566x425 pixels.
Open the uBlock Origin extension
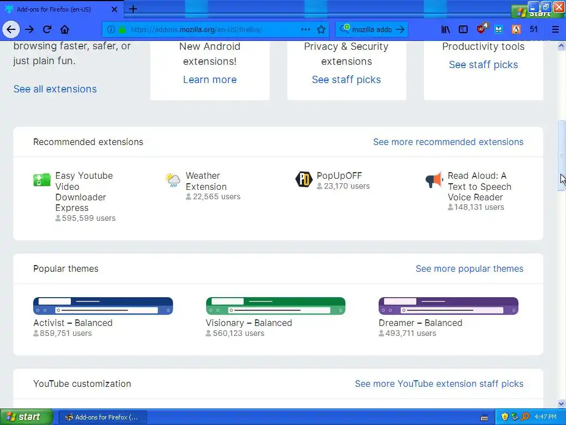pyautogui.click(x=482, y=29)
